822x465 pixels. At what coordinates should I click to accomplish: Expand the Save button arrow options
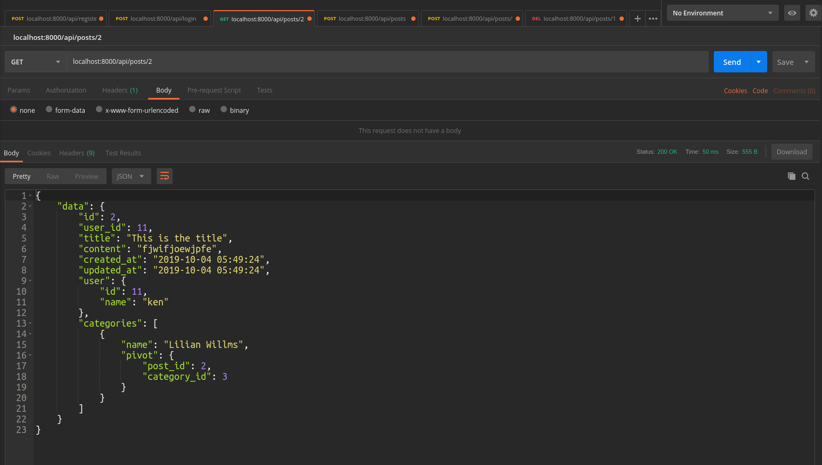click(x=807, y=62)
